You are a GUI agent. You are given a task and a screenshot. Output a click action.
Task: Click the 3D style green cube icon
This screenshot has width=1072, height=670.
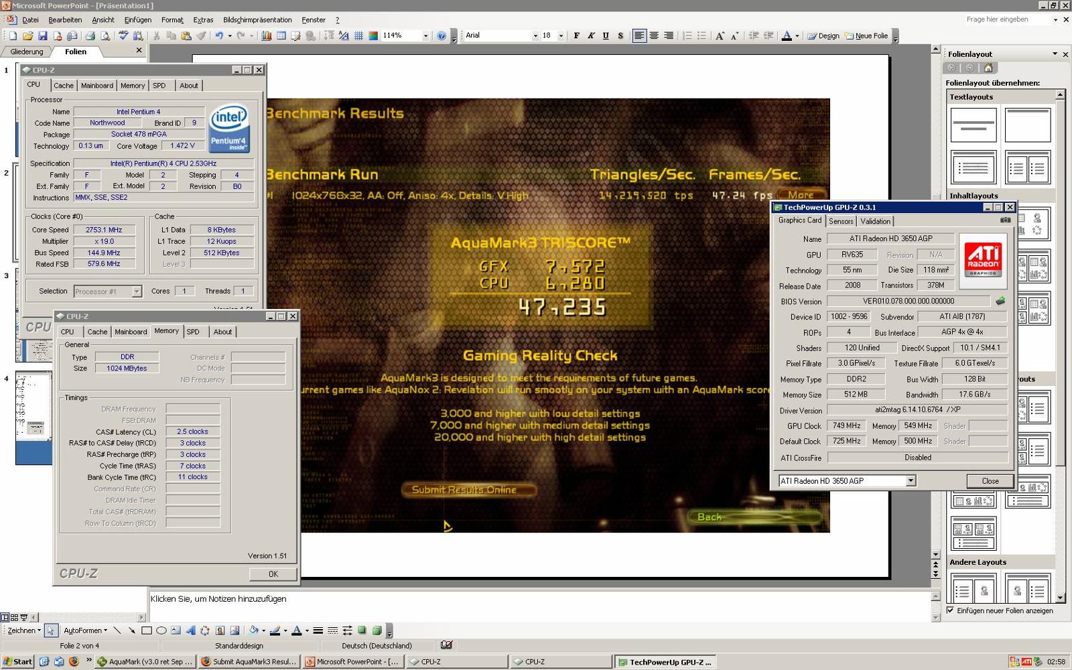(x=377, y=630)
